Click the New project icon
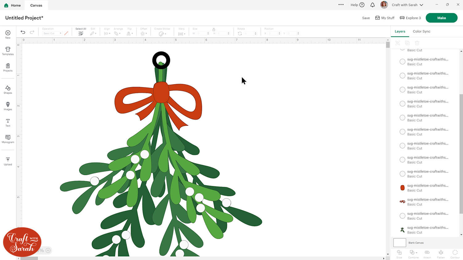The width and height of the screenshot is (463, 260). click(x=8, y=33)
